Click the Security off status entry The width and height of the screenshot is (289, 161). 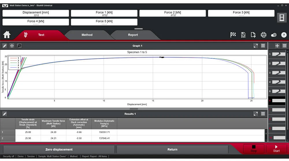(9, 156)
